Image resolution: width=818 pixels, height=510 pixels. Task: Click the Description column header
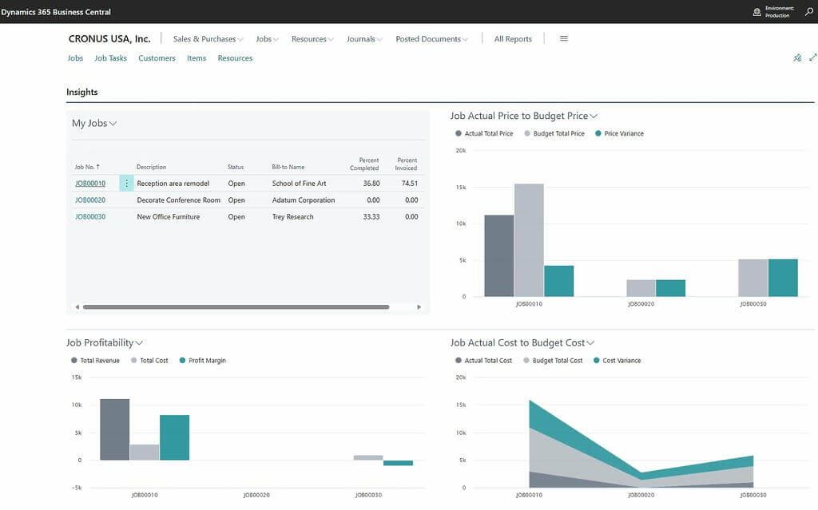(151, 167)
